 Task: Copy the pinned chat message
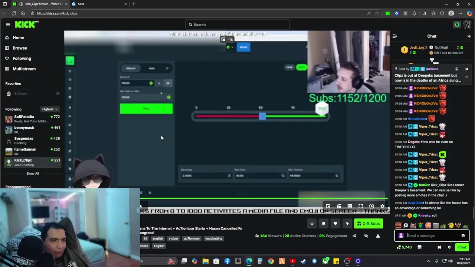coord(457,69)
